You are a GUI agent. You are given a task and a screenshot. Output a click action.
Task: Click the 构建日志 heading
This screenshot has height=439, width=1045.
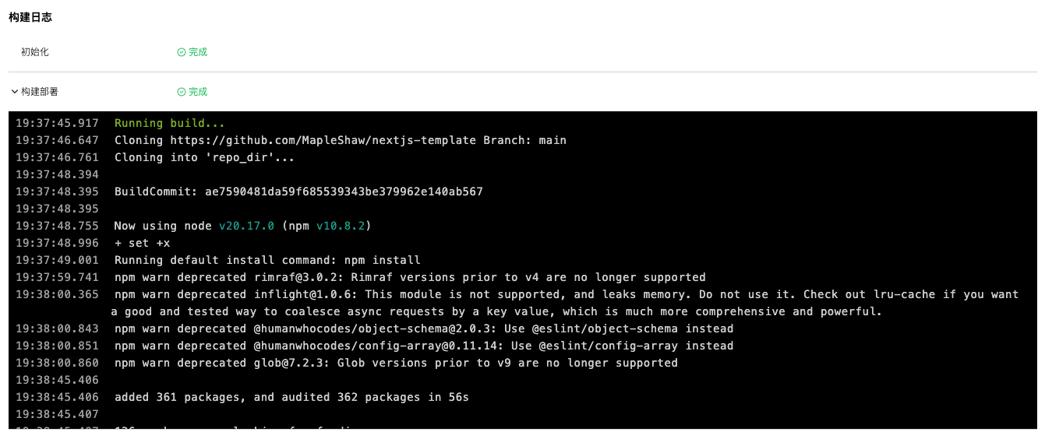point(30,17)
